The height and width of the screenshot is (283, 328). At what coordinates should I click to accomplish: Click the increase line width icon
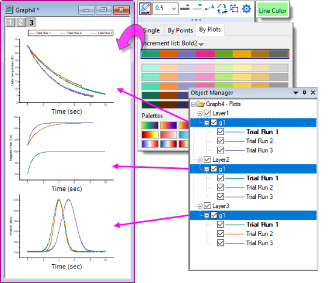(x=185, y=8)
